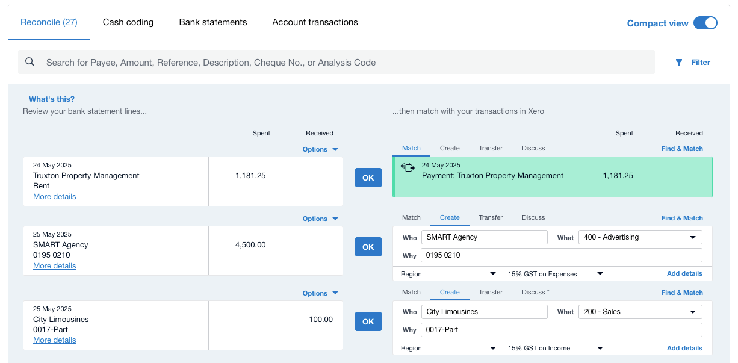Screen dimensions: 738x363
Task: Click the search transactions field
Action: pos(336,62)
